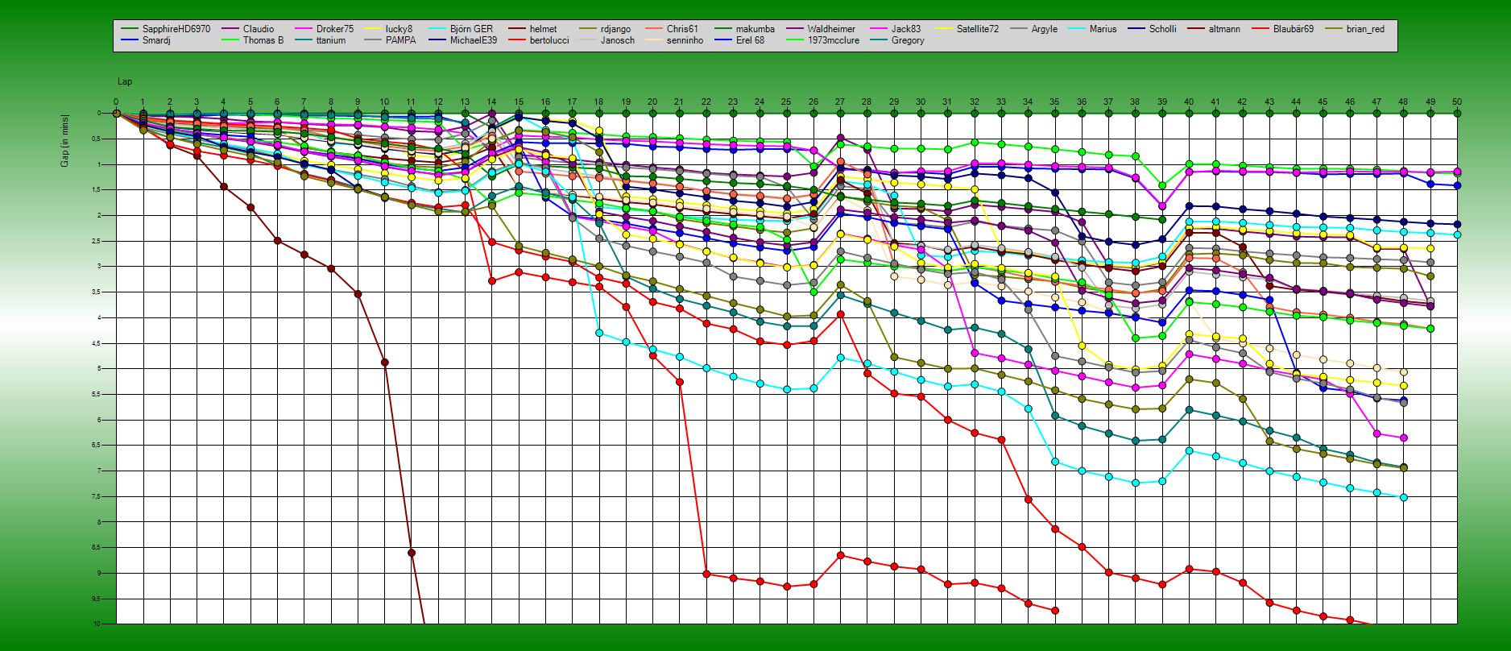The image size is (1511, 651).
Task: Click Marius in the legend
Action: (1103, 29)
